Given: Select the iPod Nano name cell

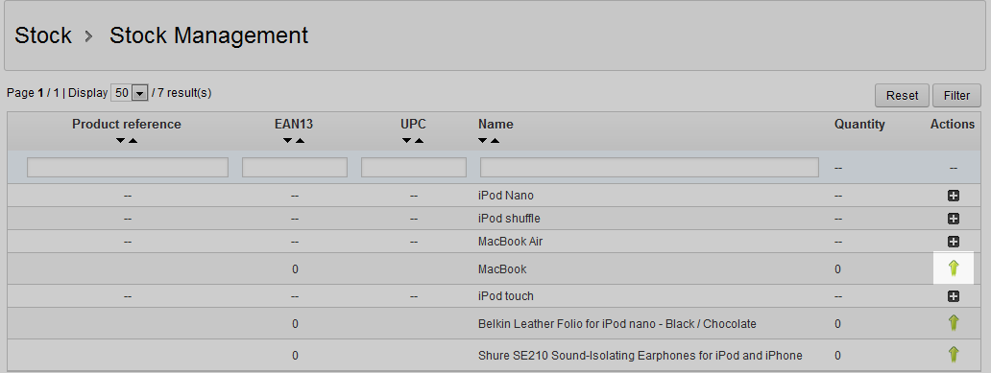Looking at the screenshot, I should 506,196.
